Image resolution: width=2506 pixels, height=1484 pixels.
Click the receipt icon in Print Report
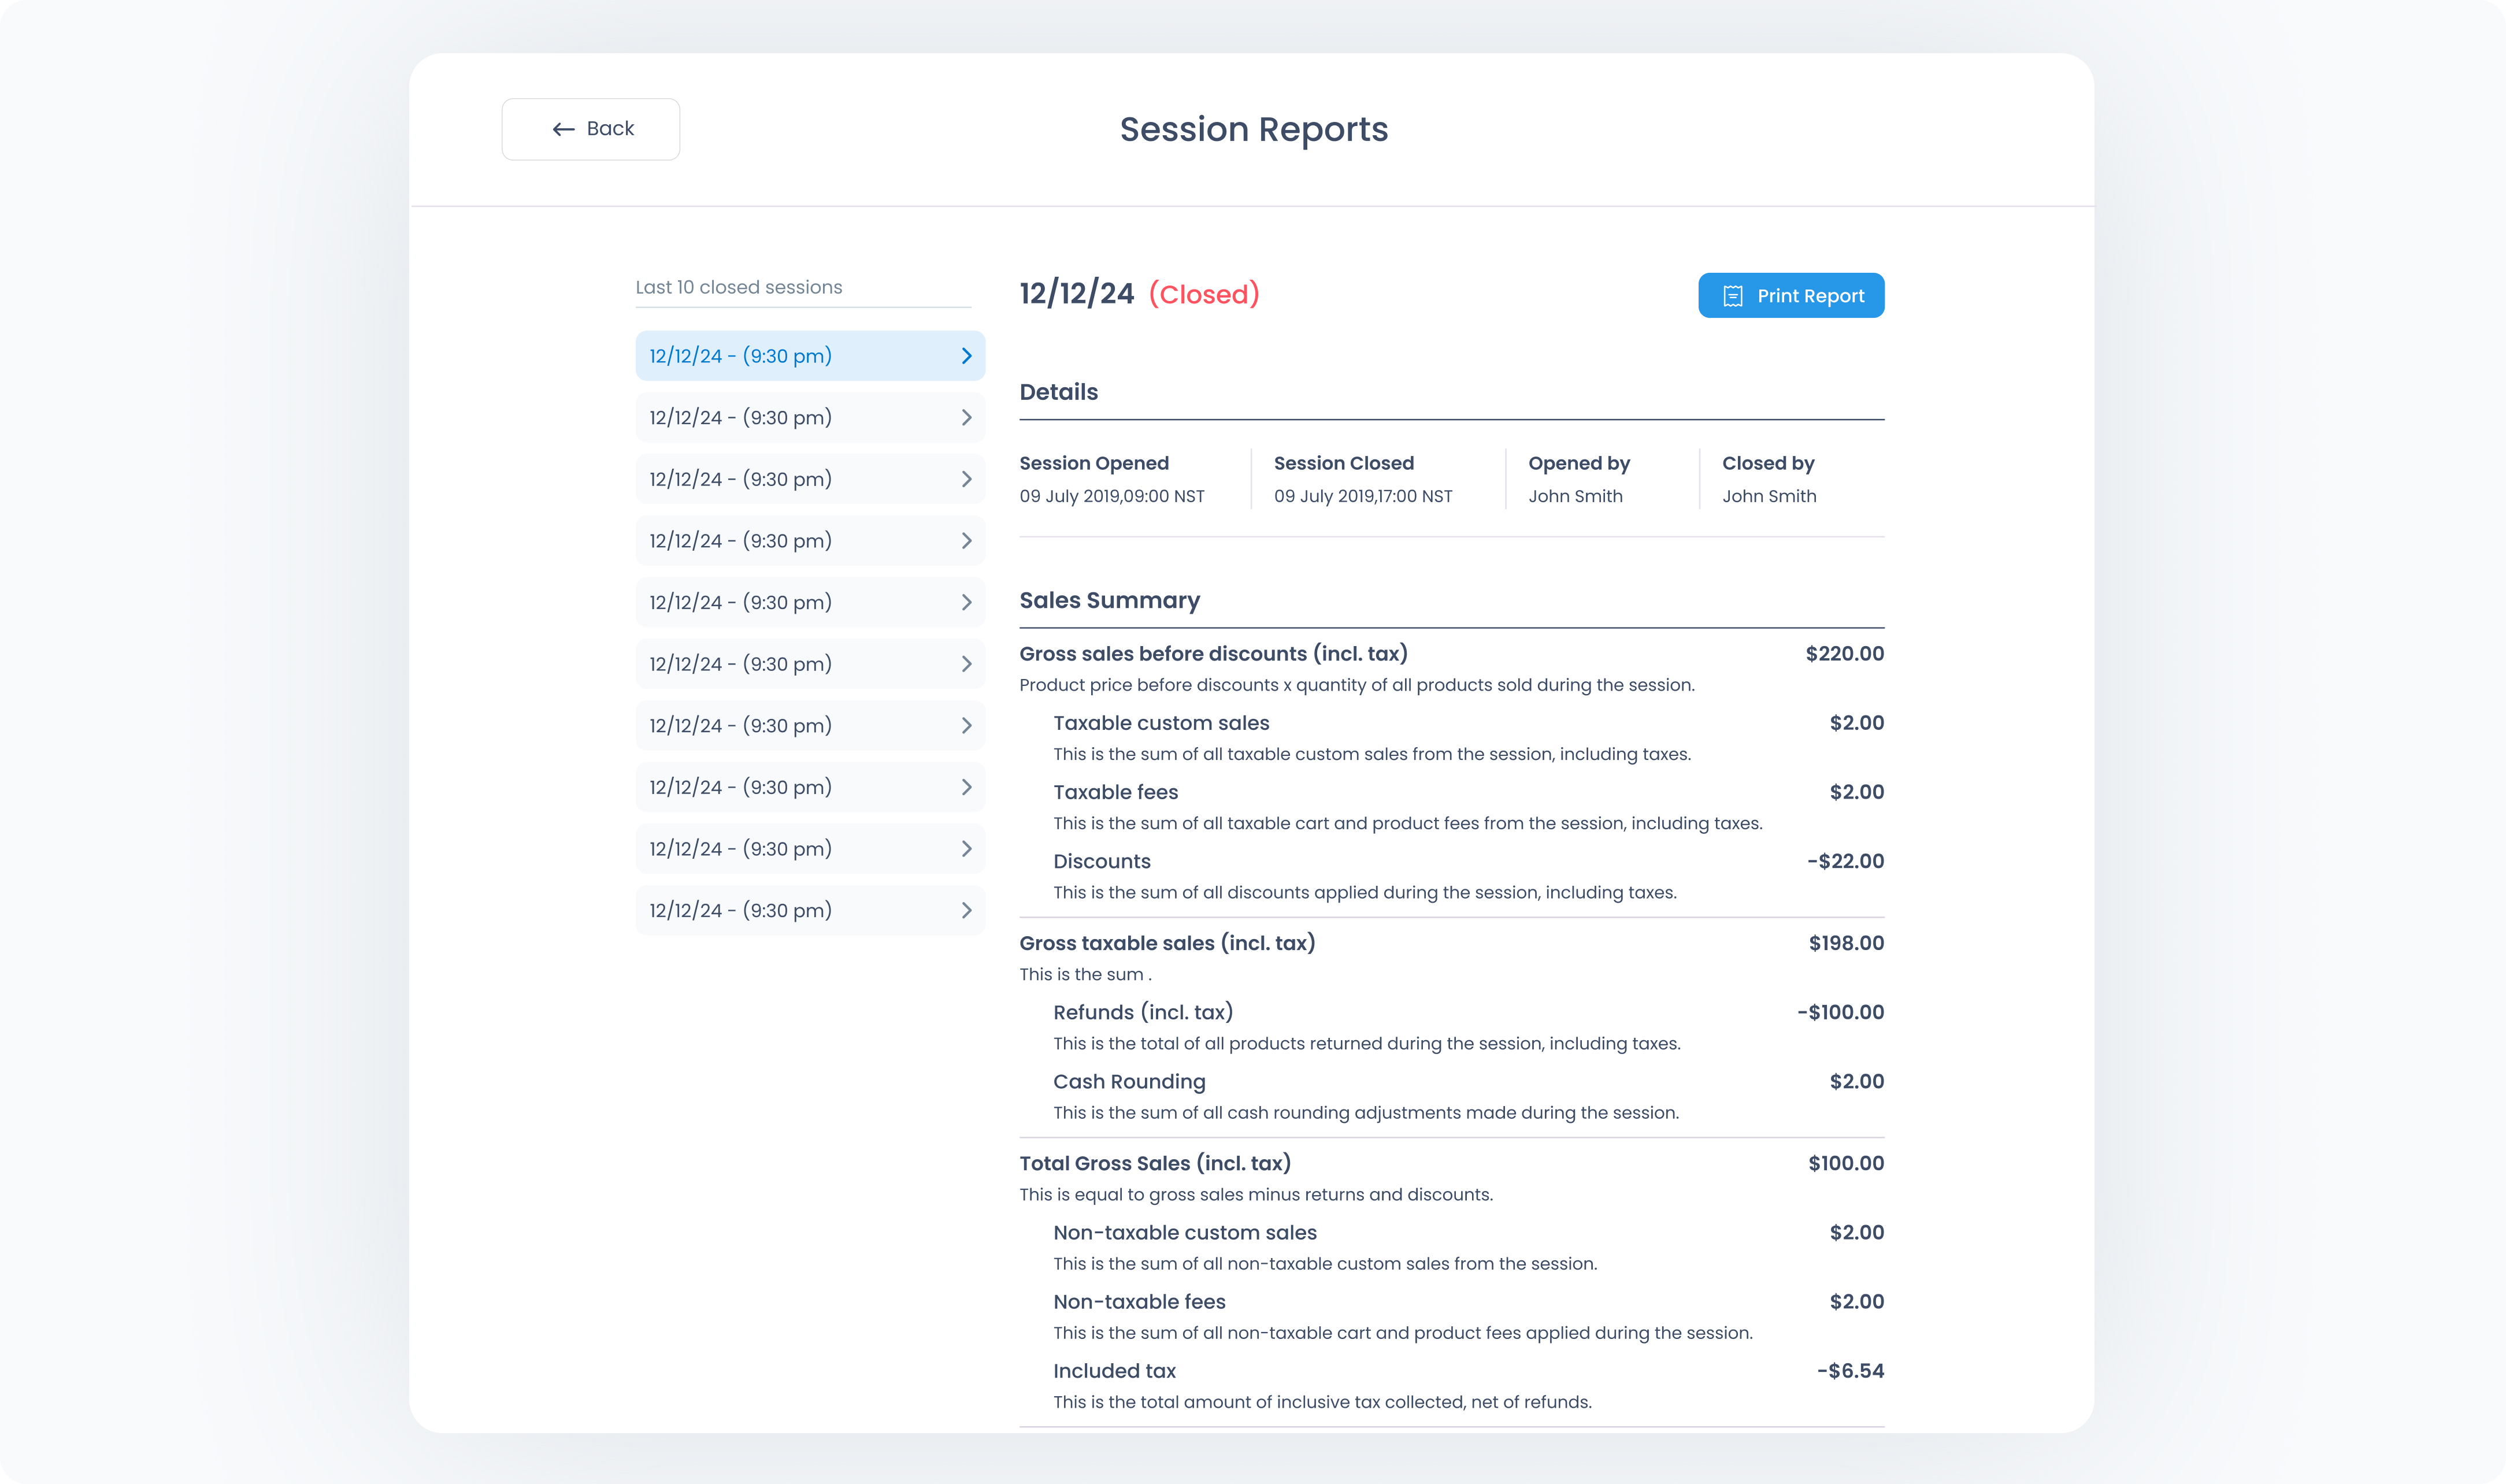coord(1732,296)
